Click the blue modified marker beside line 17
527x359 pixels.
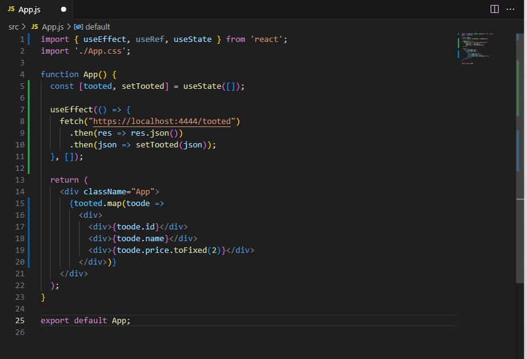29,227
